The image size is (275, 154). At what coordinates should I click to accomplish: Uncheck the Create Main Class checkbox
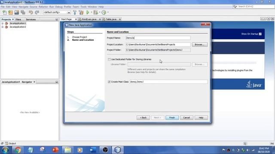tap(109, 82)
